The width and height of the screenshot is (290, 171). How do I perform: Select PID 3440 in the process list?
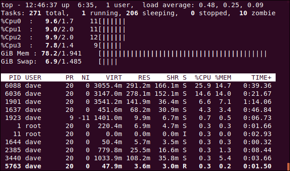click(x=13, y=158)
